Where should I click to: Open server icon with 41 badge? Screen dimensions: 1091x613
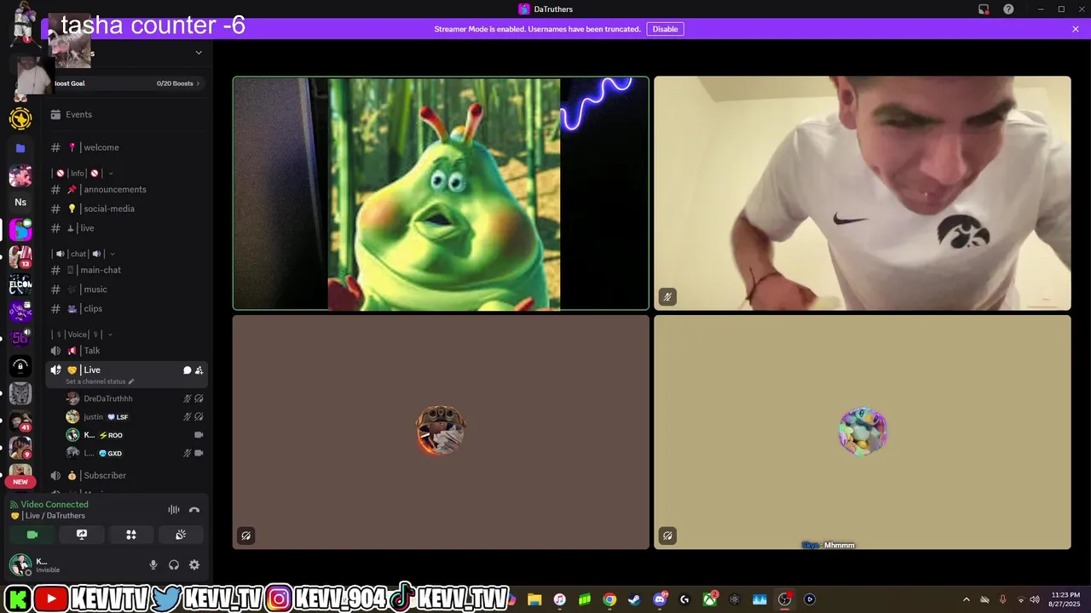[x=20, y=421]
